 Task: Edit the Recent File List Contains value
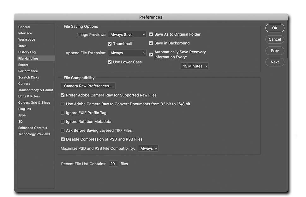pos(113,164)
